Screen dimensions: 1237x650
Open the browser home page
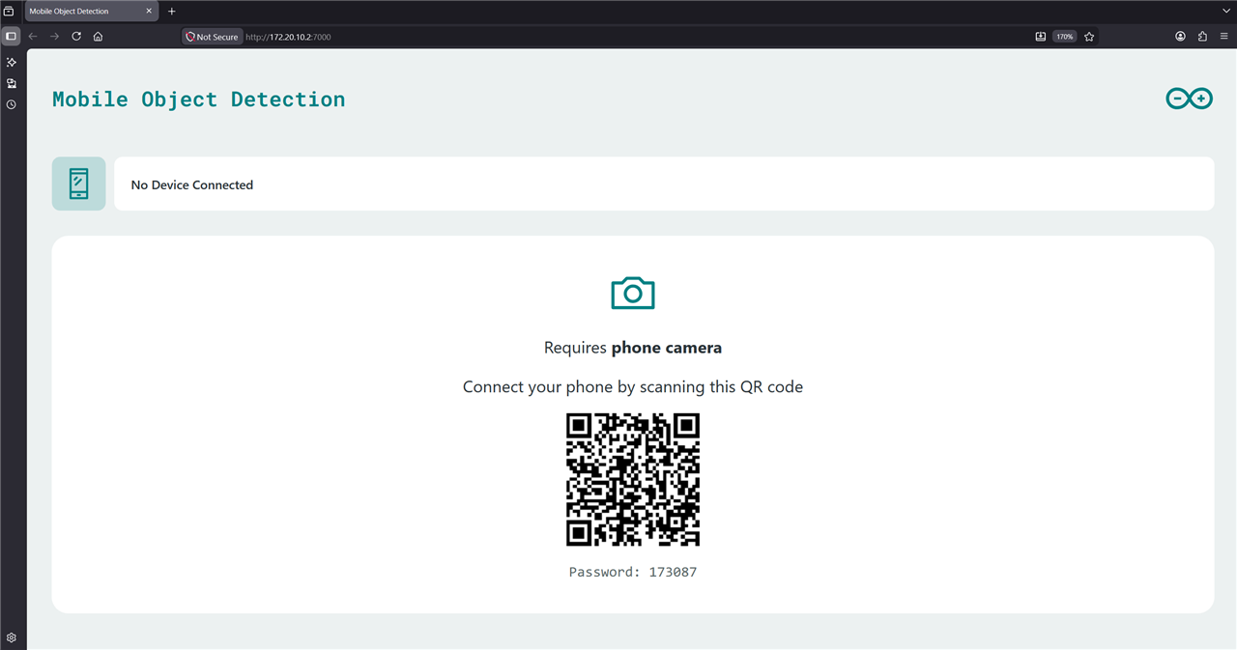tap(98, 37)
